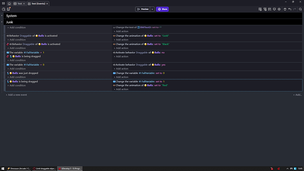This screenshot has height=171, width=304.
Task: Undo the last change
Action: pos(290,9)
